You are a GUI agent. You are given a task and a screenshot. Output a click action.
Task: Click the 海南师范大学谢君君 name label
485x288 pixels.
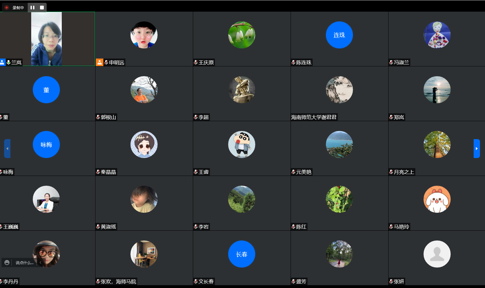click(x=314, y=117)
